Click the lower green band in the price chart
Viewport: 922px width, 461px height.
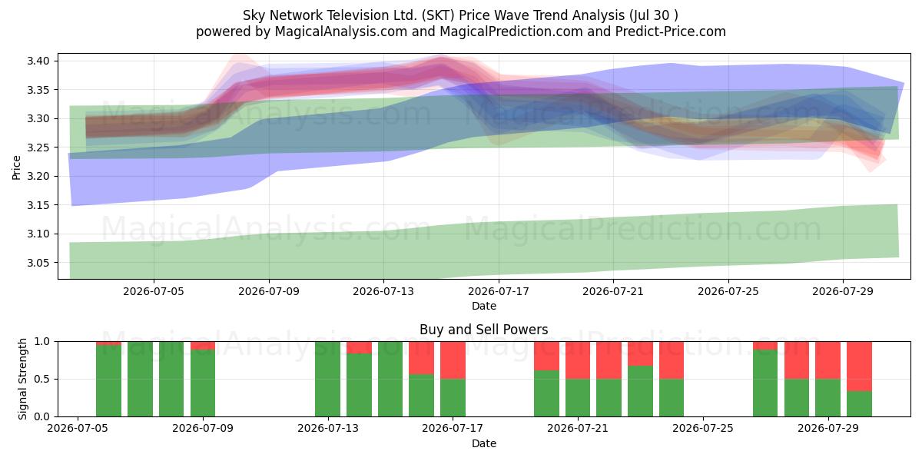coord(484,247)
